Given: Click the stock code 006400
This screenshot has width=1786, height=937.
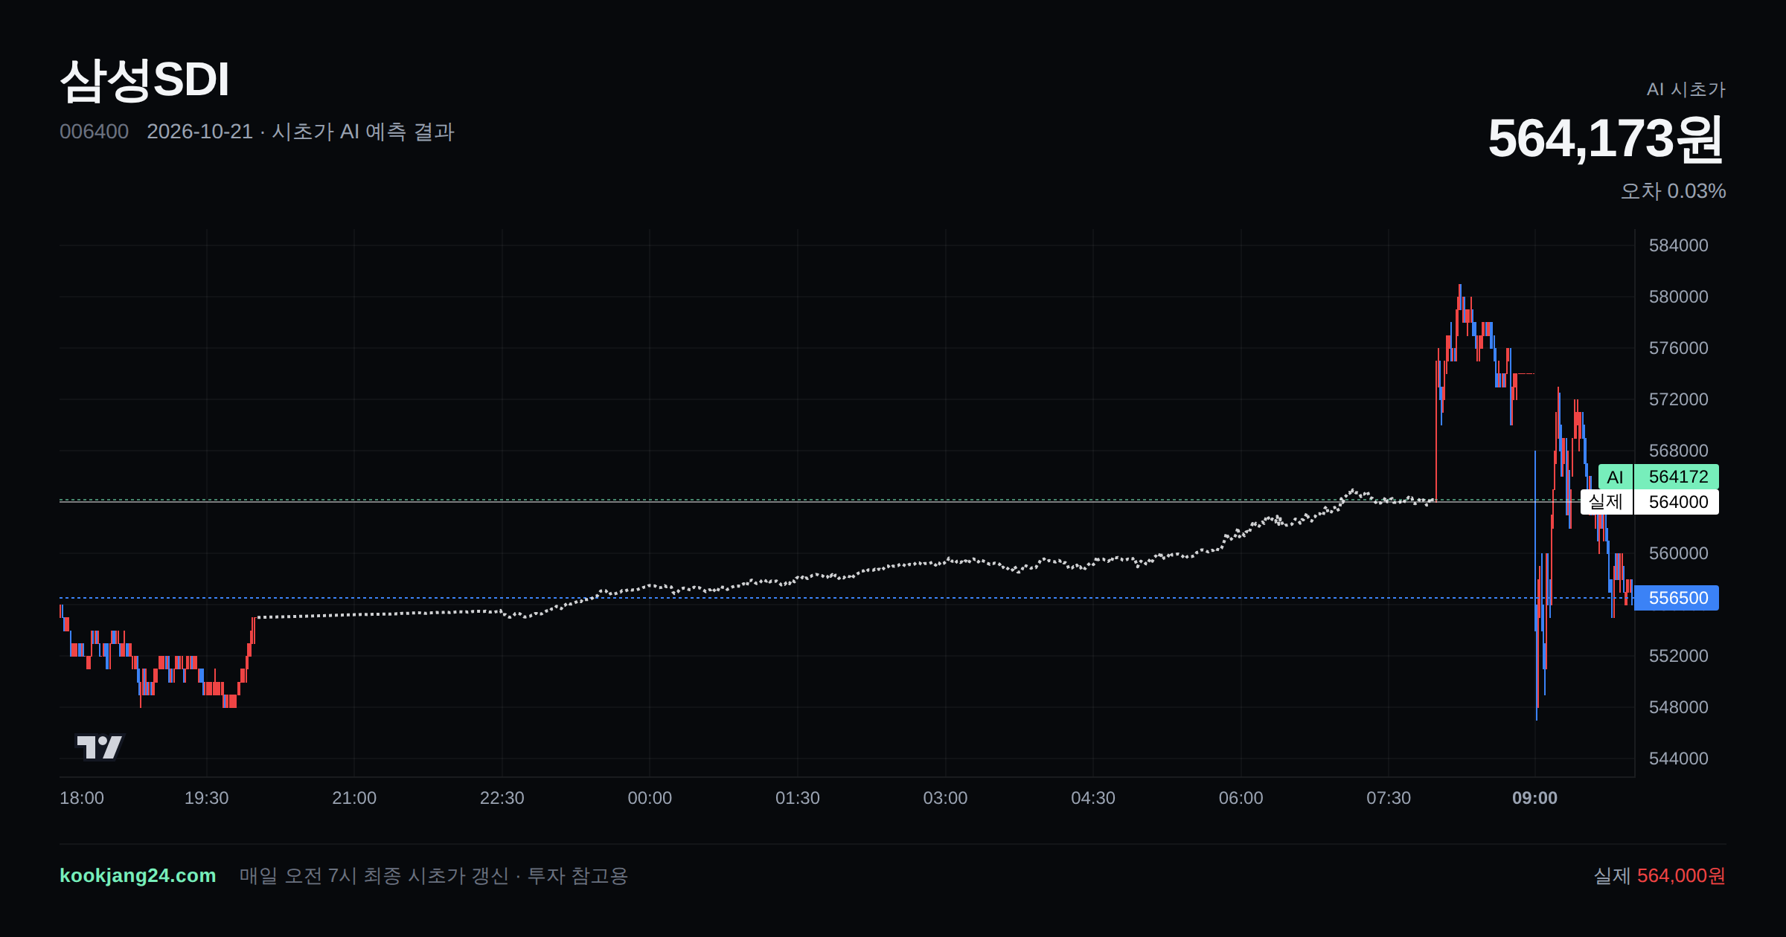Looking at the screenshot, I should pyautogui.click(x=94, y=132).
